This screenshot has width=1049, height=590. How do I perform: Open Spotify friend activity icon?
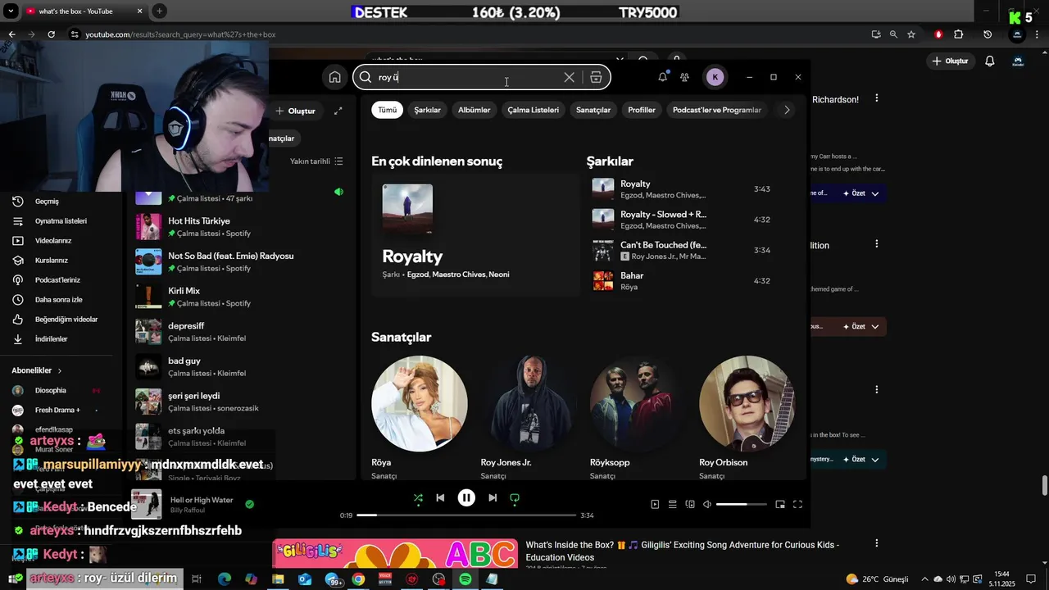(684, 77)
